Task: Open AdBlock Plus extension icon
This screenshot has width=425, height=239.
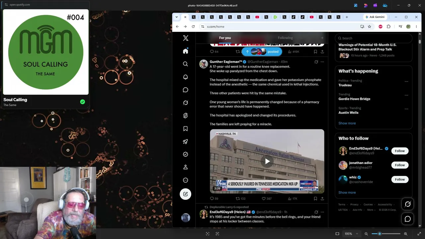Action: 381,27
